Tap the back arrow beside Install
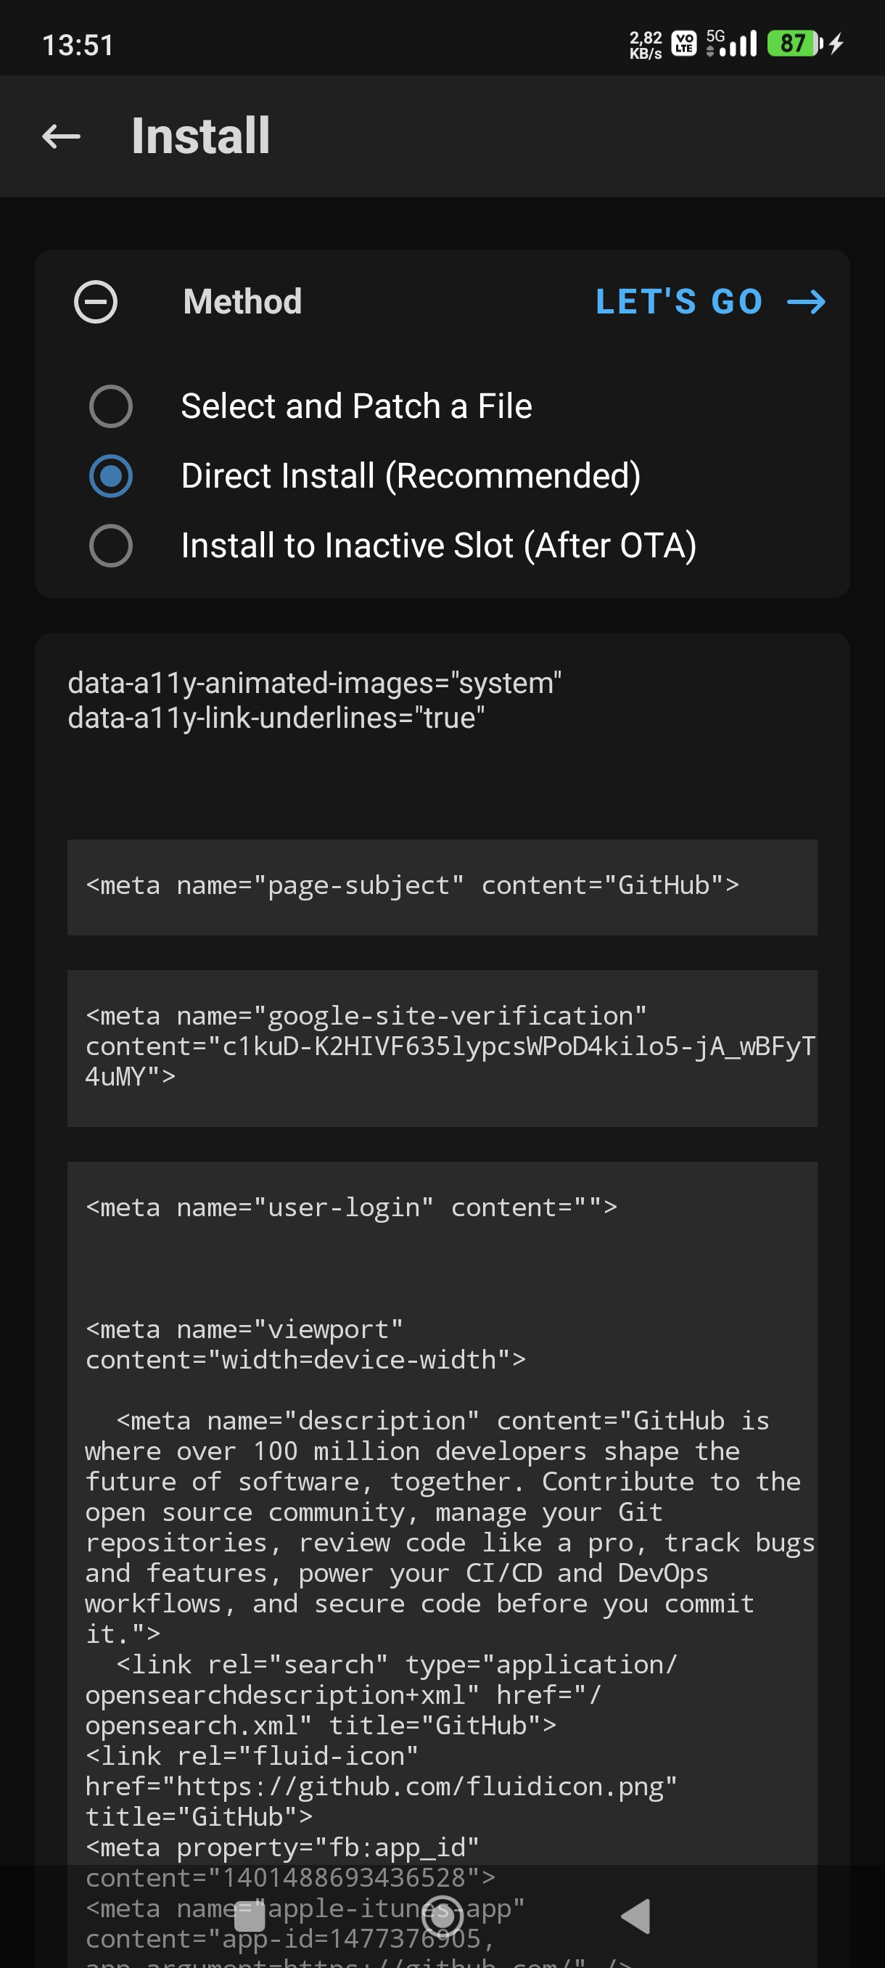The height and width of the screenshot is (1968, 885). point(61,136)
